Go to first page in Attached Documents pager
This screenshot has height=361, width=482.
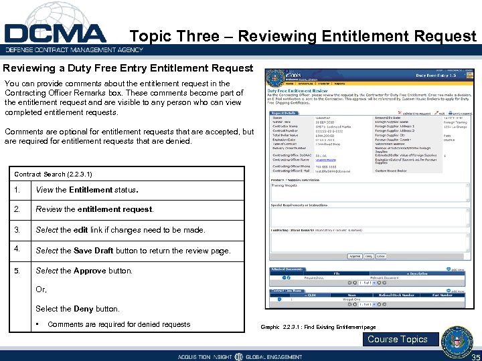tap(349, 283)
